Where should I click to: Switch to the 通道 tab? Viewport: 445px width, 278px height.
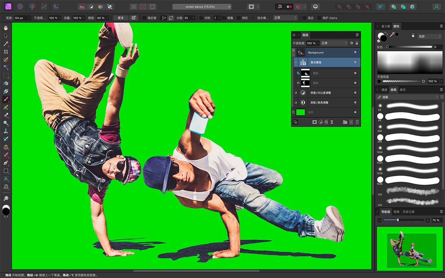click(x=384, y=90)
